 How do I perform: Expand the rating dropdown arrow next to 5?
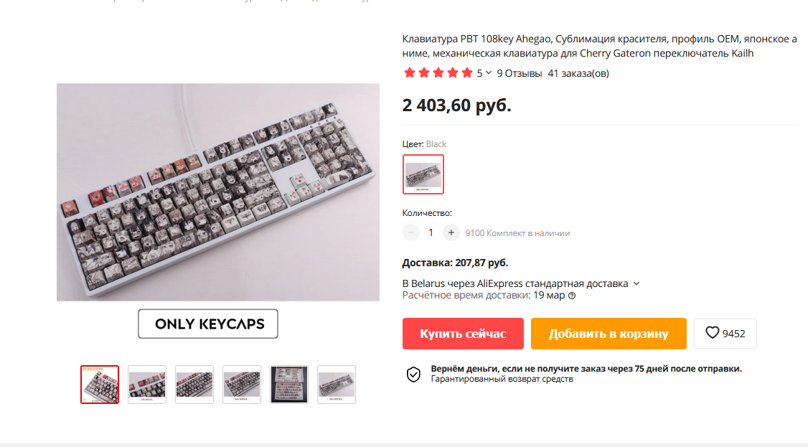pyautogui.click(x=489, y=73)
